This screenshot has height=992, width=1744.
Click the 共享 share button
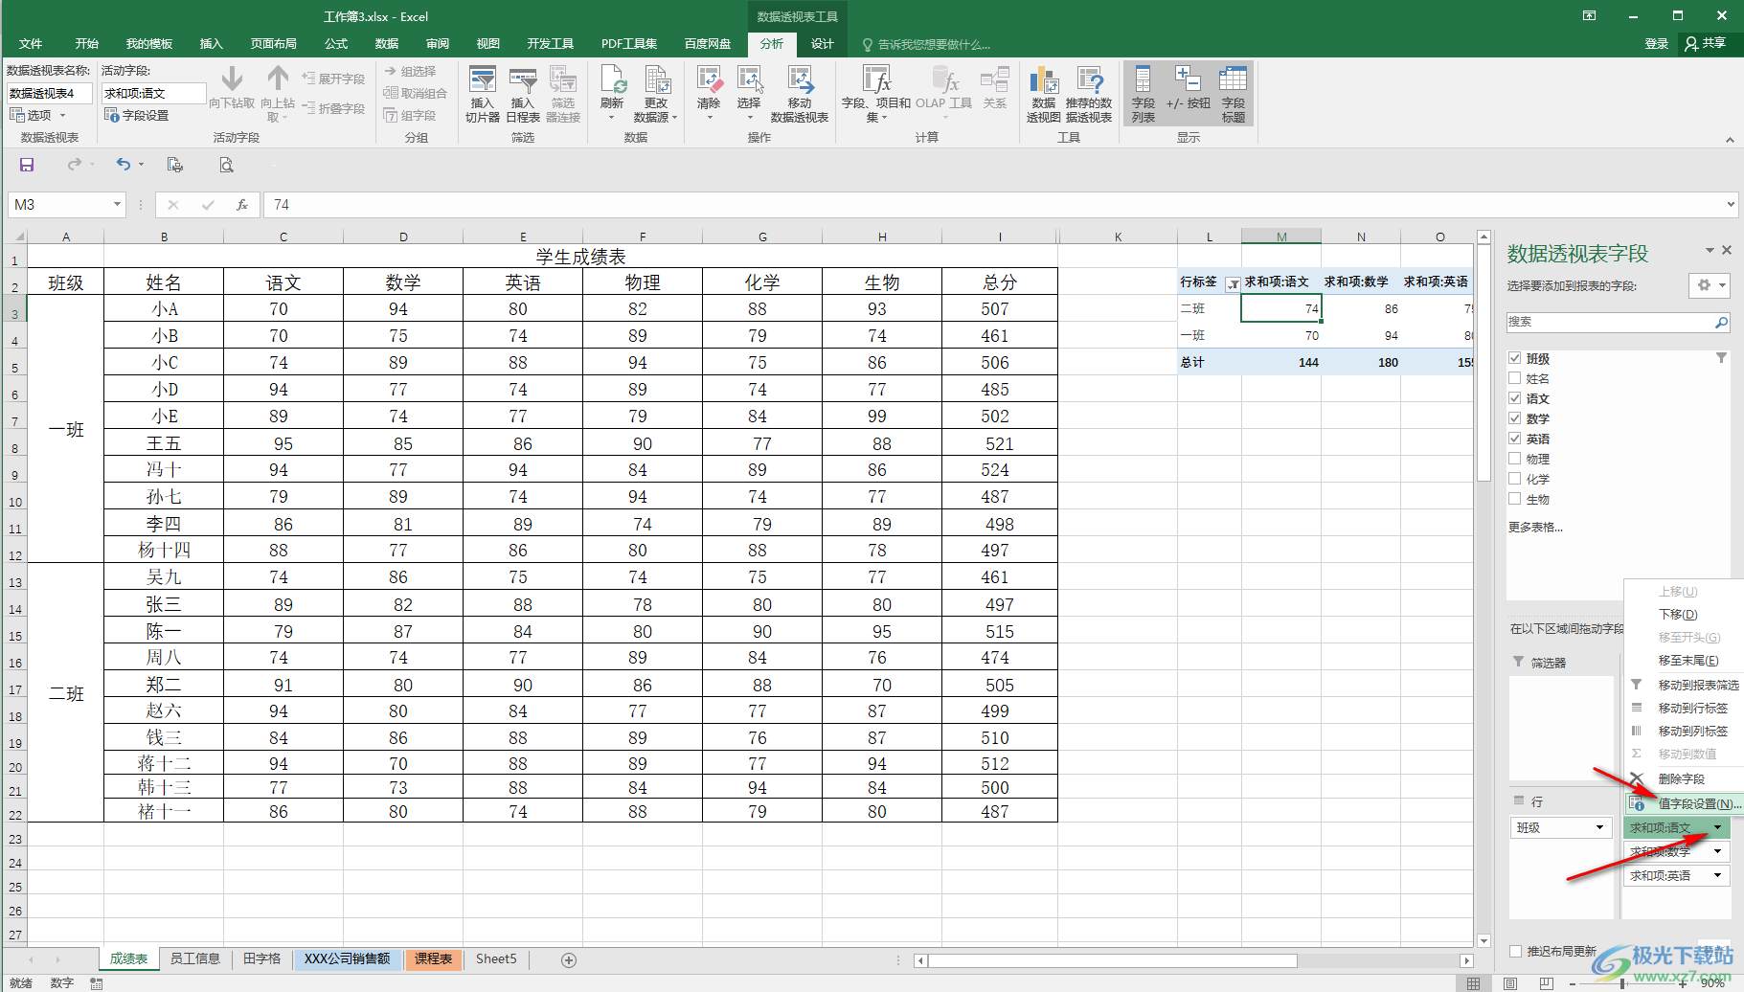tap(1706, 43)
